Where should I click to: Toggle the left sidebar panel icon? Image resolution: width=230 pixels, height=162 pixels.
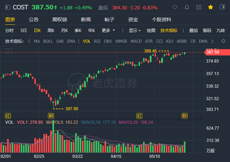(x=8, y=7)
